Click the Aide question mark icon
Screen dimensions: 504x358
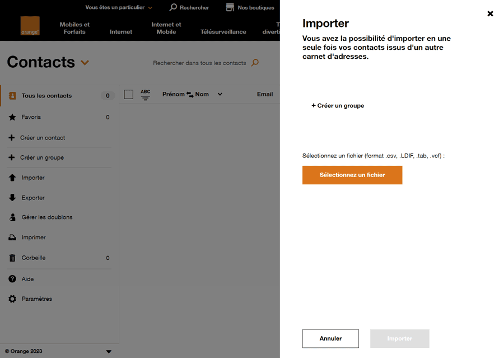pyautogui.click(x=12, y=279)
